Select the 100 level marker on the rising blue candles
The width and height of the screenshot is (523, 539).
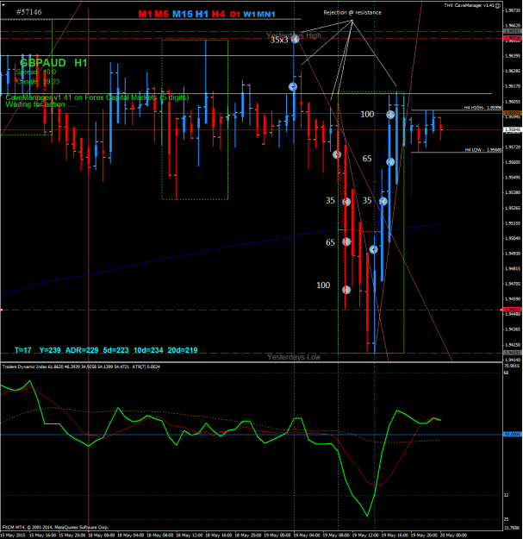click(x=390, y=115)
